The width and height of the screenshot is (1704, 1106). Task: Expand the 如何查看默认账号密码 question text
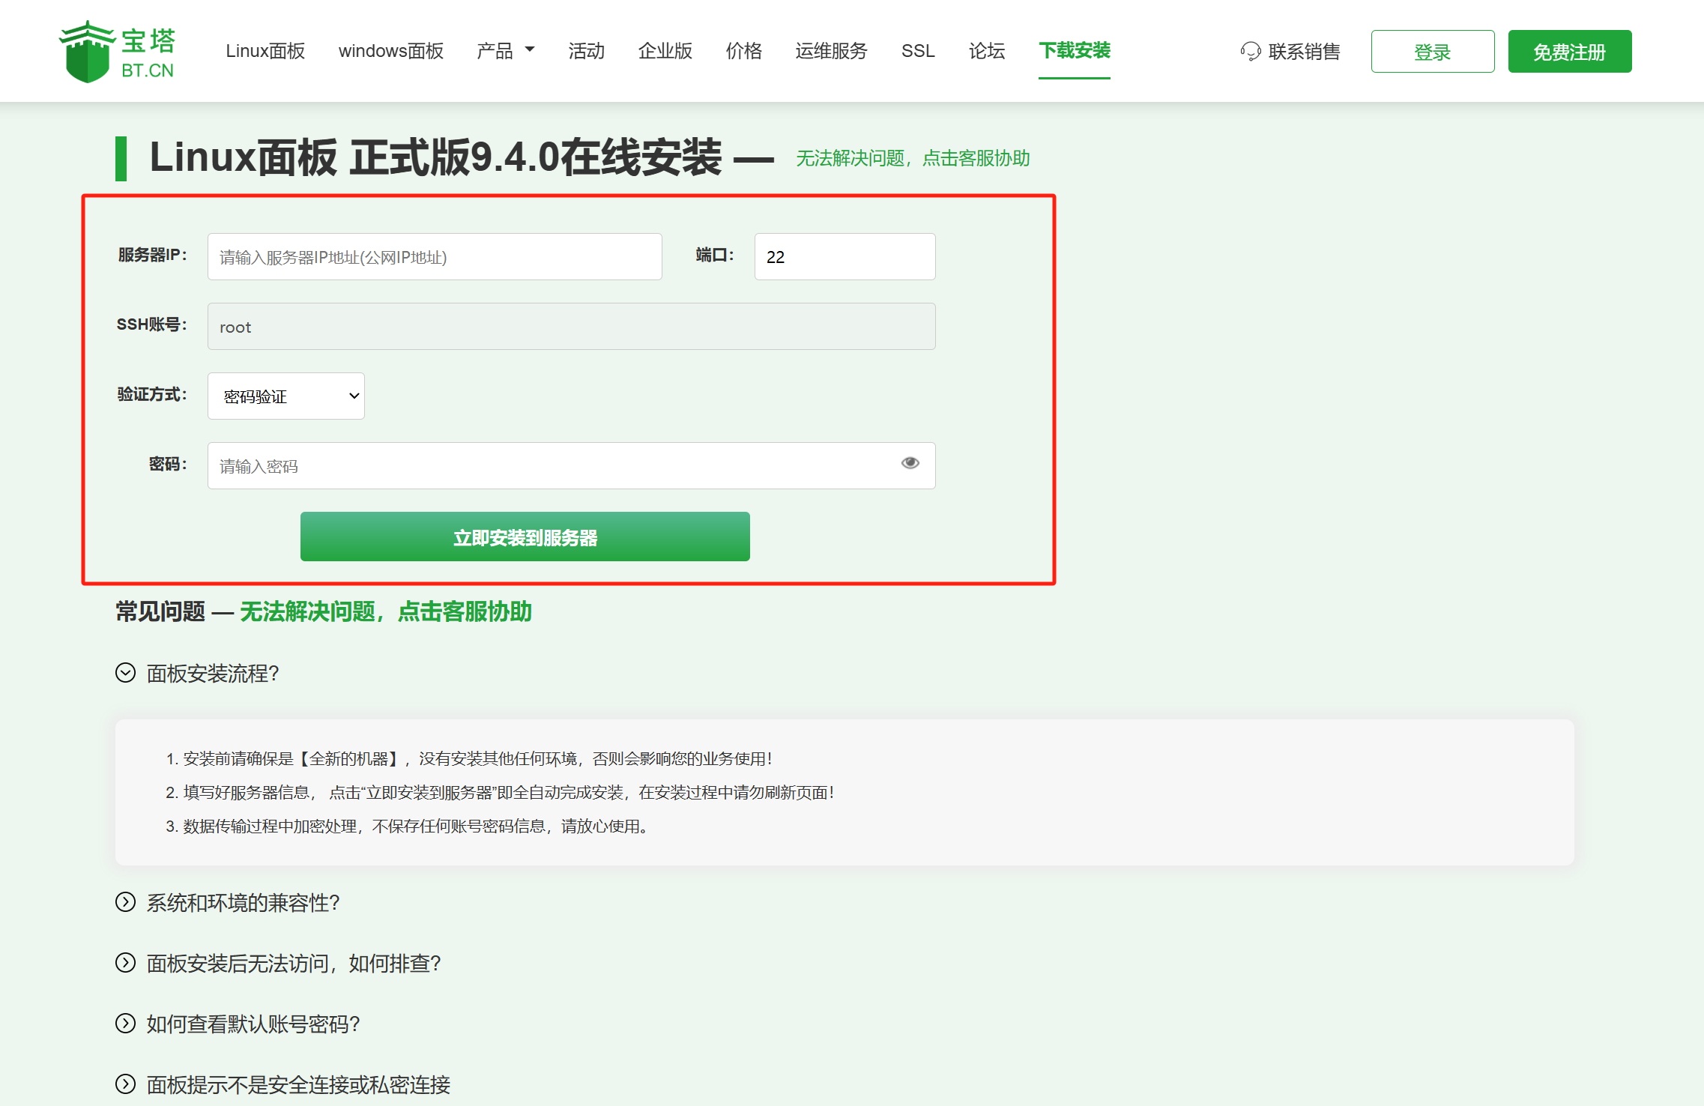tap(253, 1024)
